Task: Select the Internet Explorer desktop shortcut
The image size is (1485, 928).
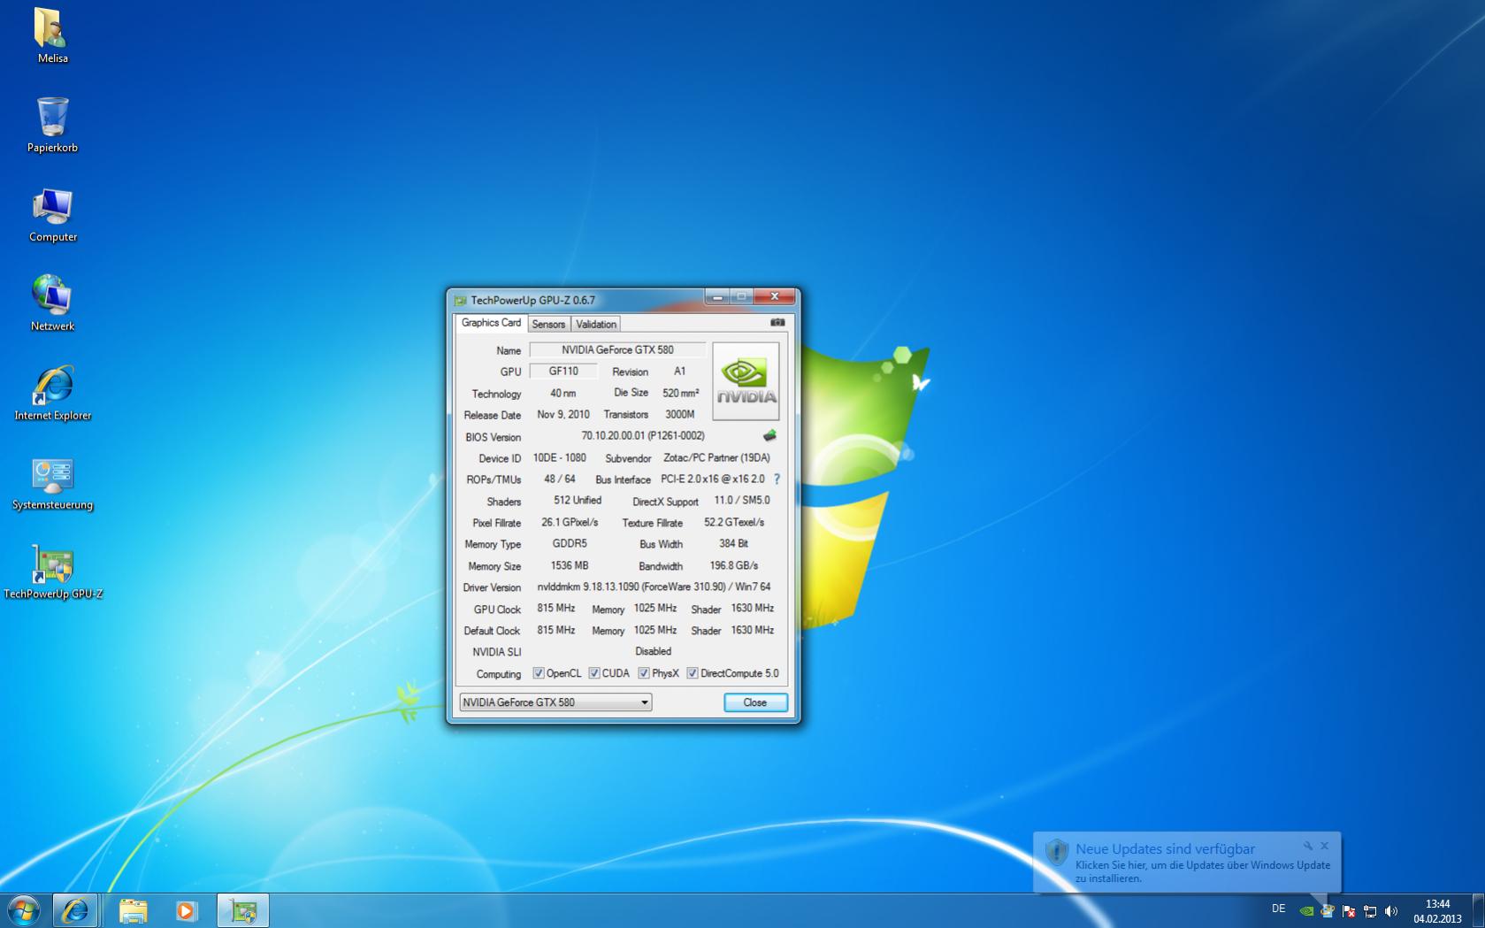Action: (52, 393)
